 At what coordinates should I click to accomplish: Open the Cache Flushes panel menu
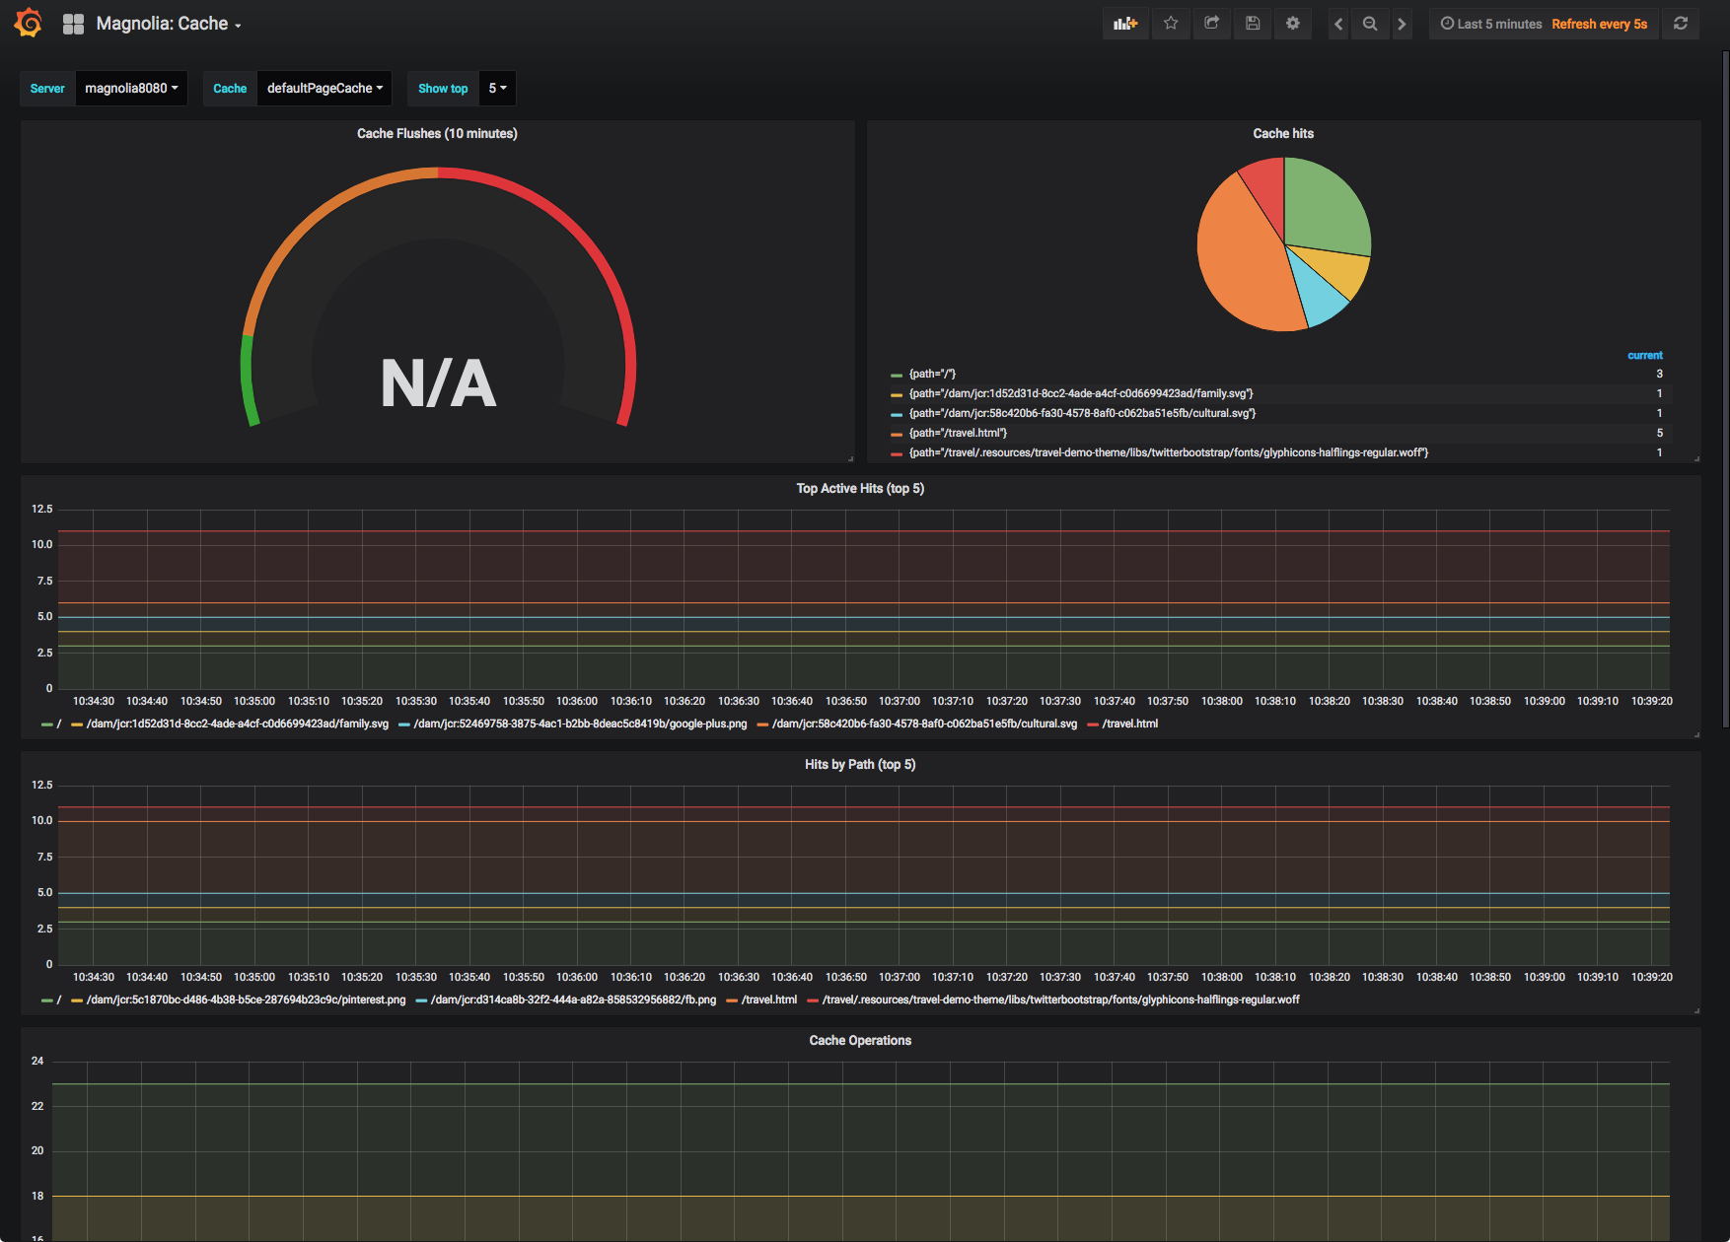coord(437,133)
